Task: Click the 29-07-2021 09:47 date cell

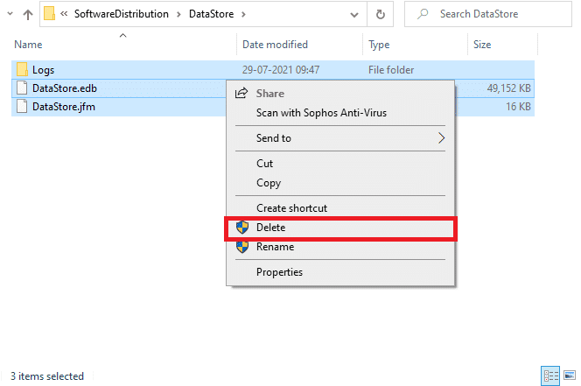Action: pos(281,70)
